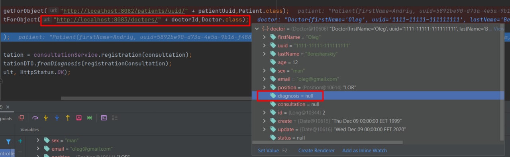Expand email variable in Variables panel
Screen dimensions: 510x157
[38, 149]
